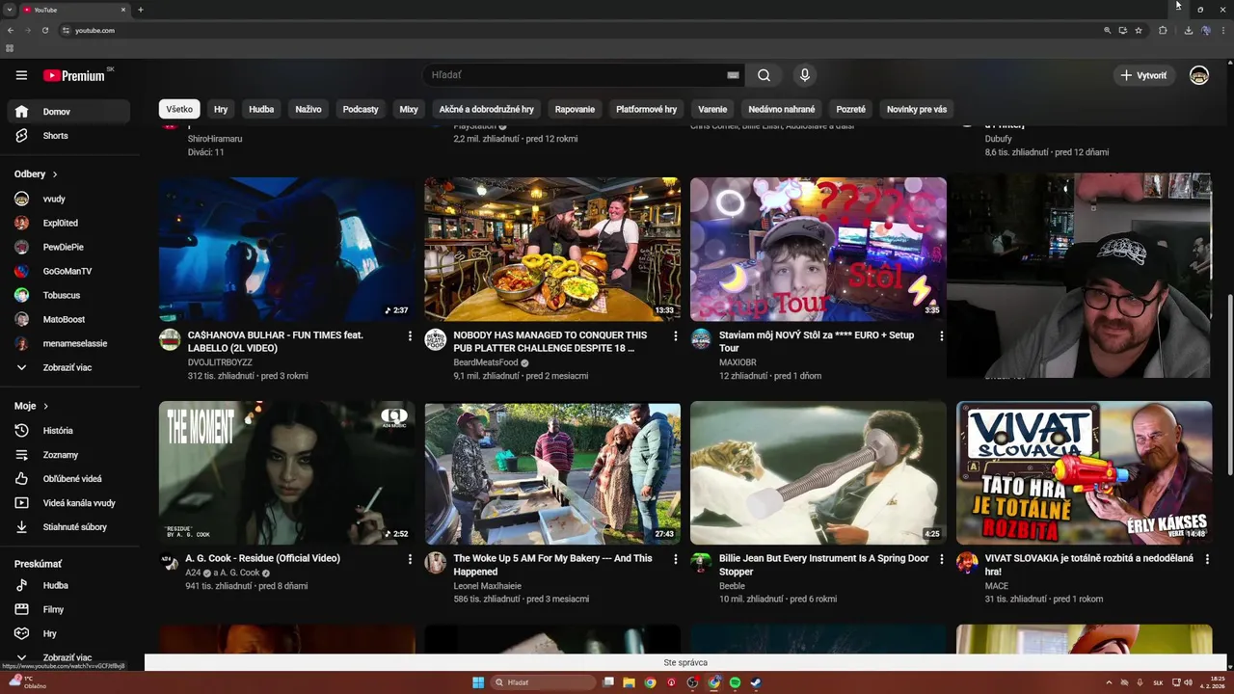This screenshot has height=694, width=1234.
Task: Select Novinky pre vás chip
Action: (x=917, y=110)
